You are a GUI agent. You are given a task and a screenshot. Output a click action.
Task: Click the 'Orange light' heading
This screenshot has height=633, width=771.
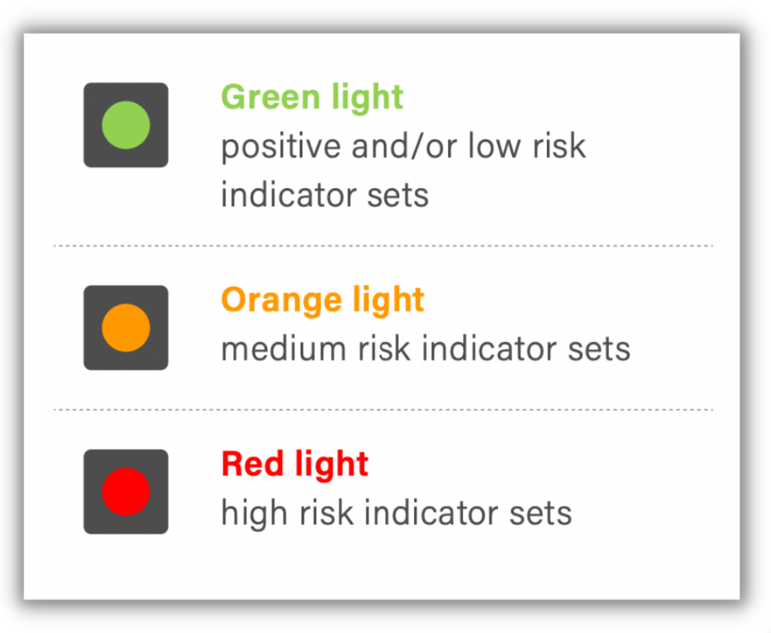(x=323, y=301)
